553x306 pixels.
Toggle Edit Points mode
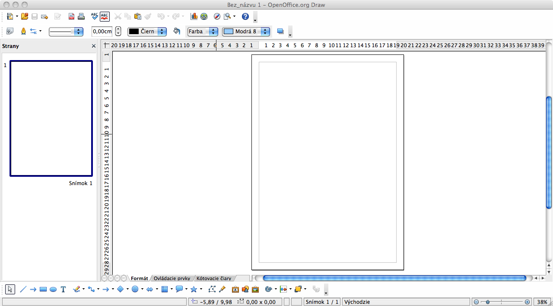click(x=212, y=289)
